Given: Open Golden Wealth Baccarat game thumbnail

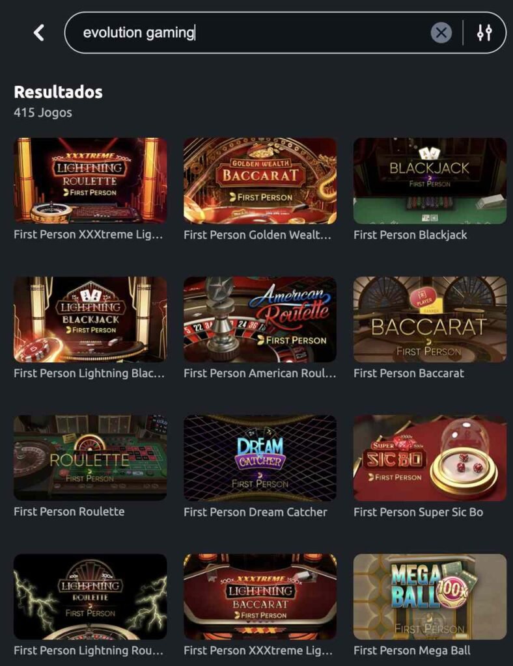Looking at the screenshot, I should pyautogui.click(x=260, y=181).
